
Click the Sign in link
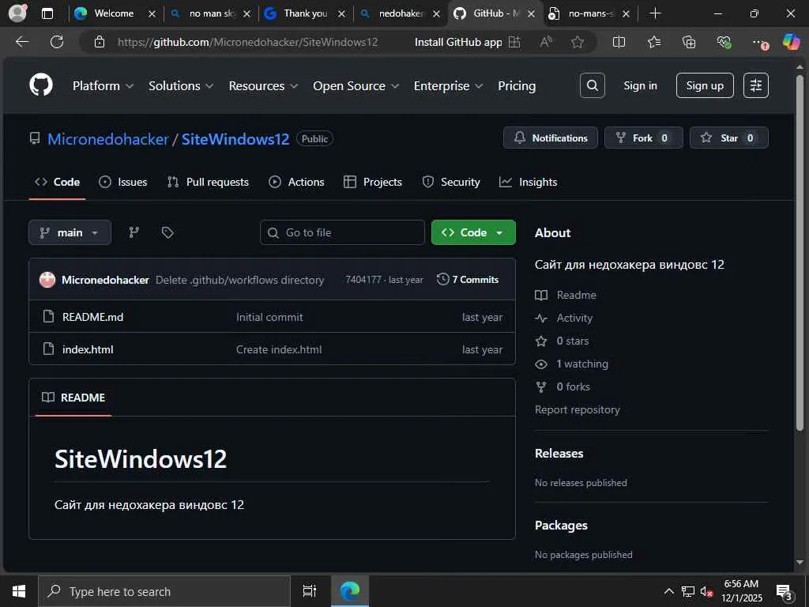tap(640, 85)
